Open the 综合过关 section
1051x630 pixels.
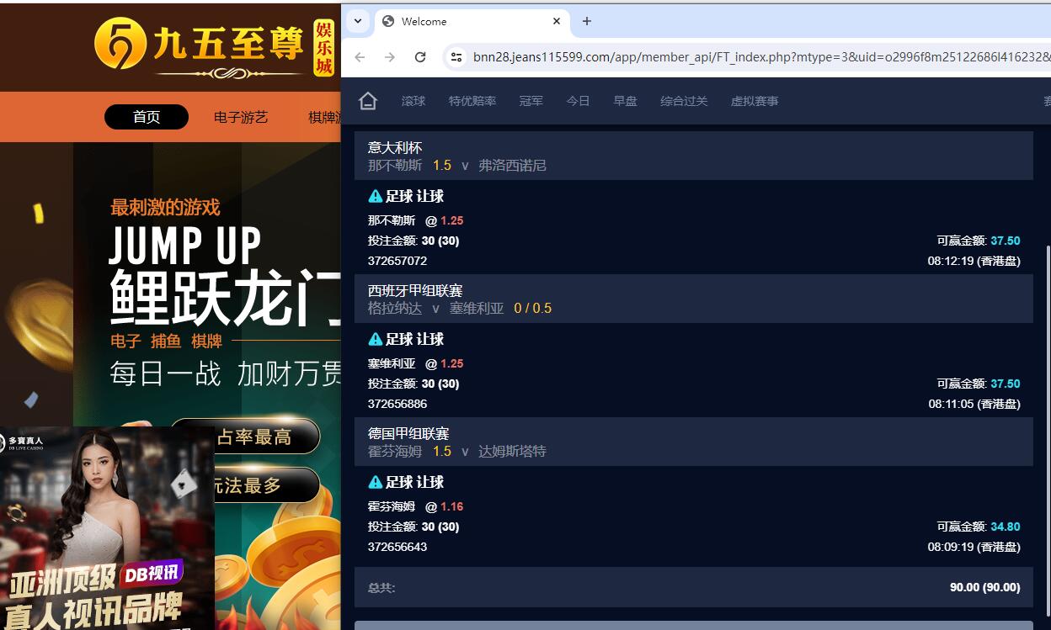tap(684, 101)
